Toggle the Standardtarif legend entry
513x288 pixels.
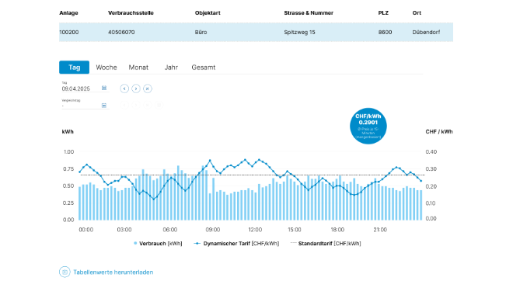pos(326,244)
